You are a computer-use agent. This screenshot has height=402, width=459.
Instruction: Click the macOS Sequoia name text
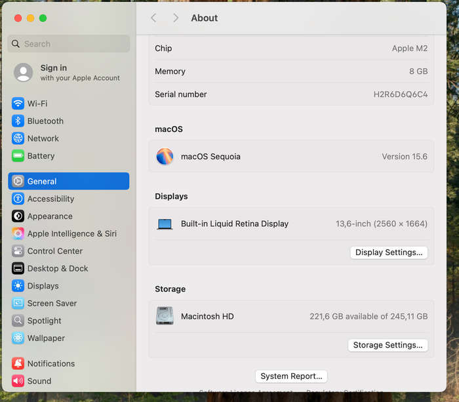[x=210, y=156]
